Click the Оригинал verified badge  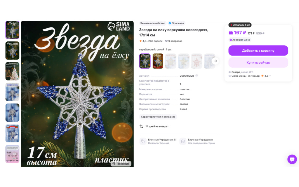pos(176,23)
